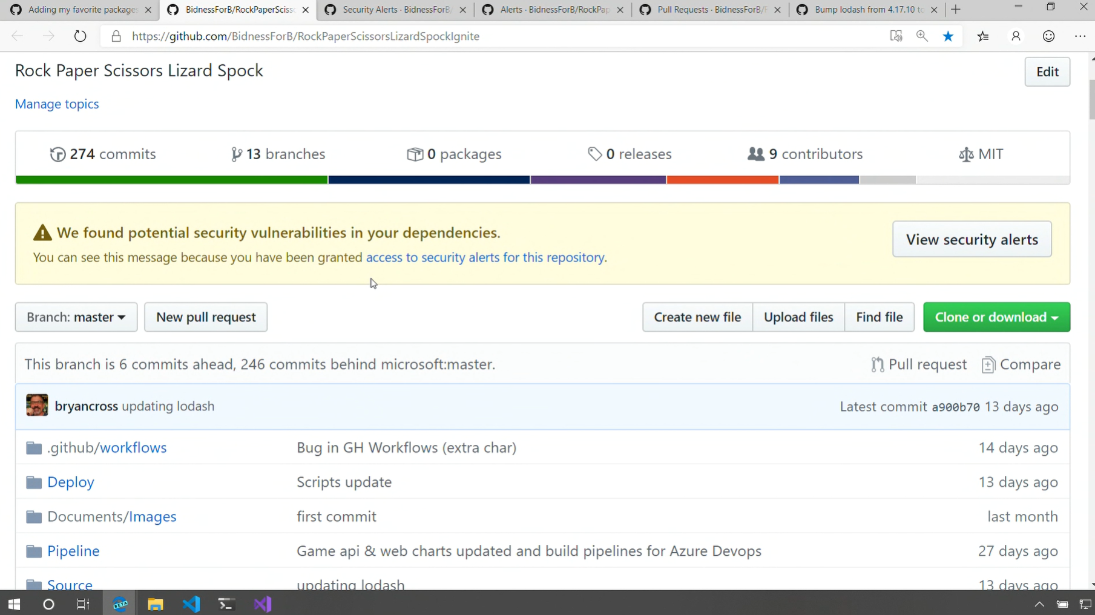
Task: Switch to the 'Bump lodash from 4.17.10' tab
Action: pos(867,10)
